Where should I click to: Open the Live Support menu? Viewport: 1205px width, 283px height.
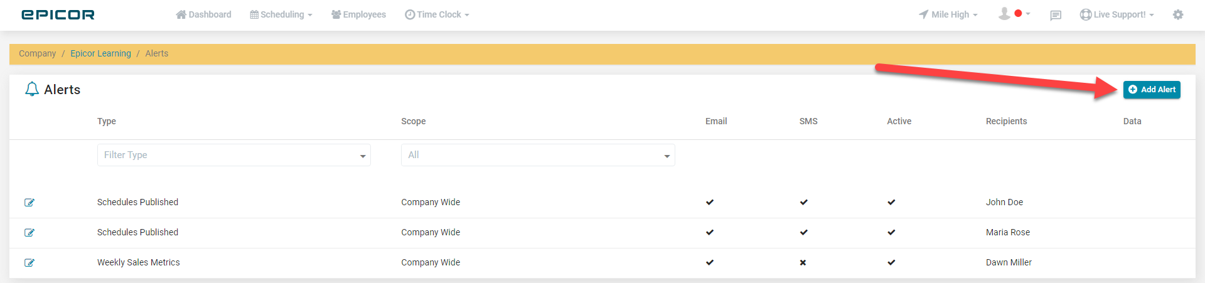point(1117,14)
